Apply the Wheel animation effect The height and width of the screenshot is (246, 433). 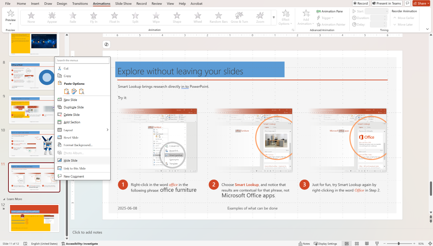tap(198, 17)
